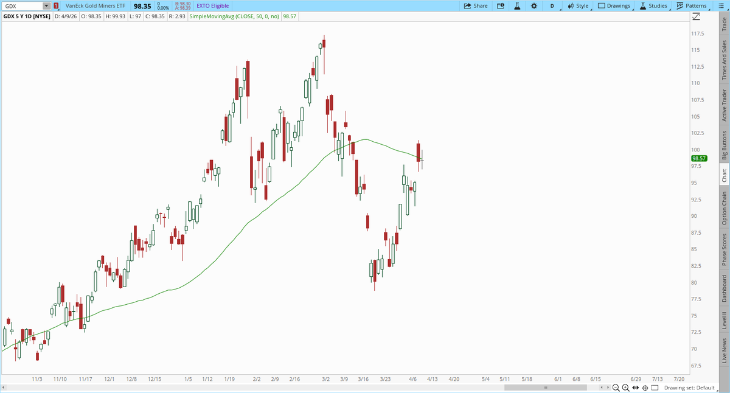
Task: Click the SimpleMovingAvg study label
Action: click(234, 16)
